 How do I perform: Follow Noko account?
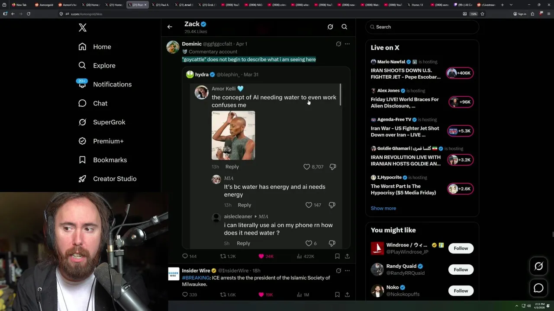tap(461, 291)
